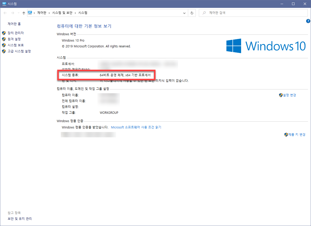Open 제어판 홈 link
311x226 pixels.
tap(14, 24)
